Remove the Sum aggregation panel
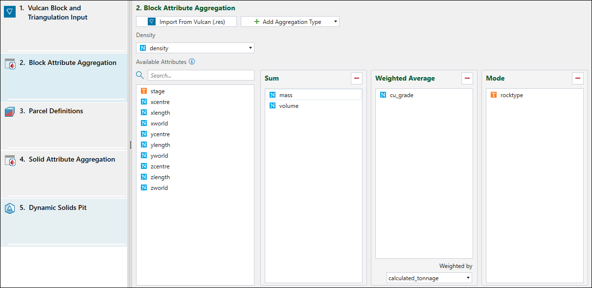 click(x=356, y=78)
